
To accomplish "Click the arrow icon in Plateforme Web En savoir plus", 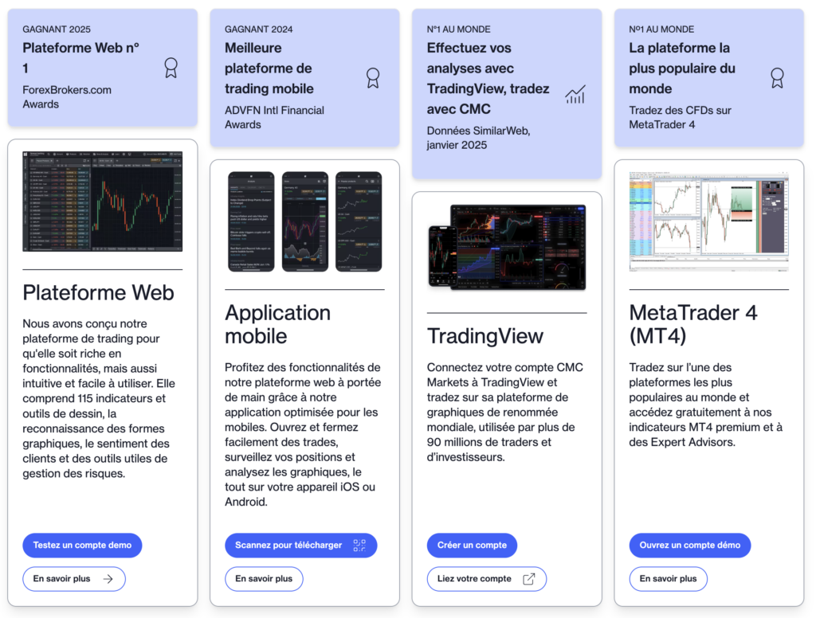I will 108,579.
